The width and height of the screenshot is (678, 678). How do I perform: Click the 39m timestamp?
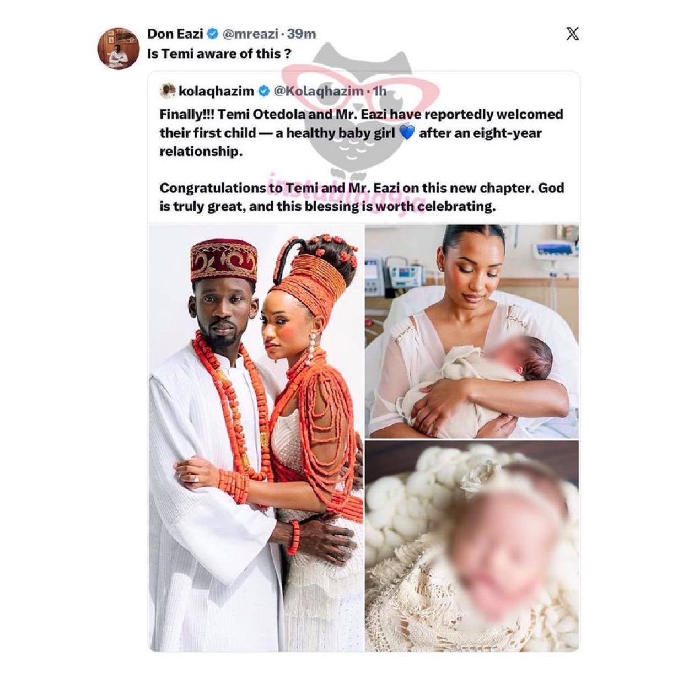coord(302,34)
